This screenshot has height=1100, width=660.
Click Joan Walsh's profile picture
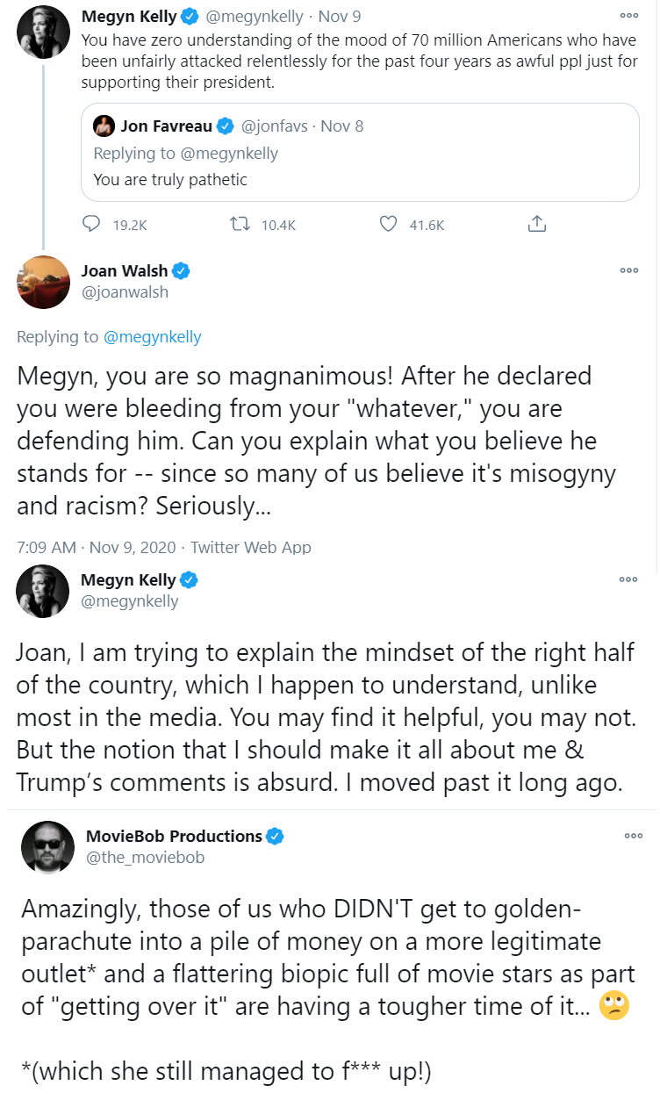[x=43, y=282]
